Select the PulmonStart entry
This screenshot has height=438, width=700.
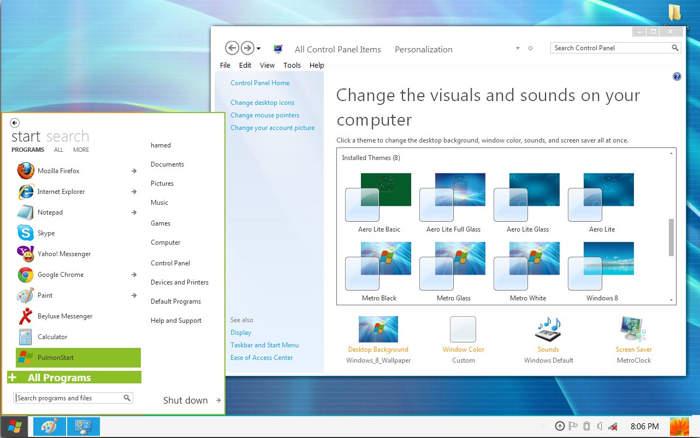(78, 358)
